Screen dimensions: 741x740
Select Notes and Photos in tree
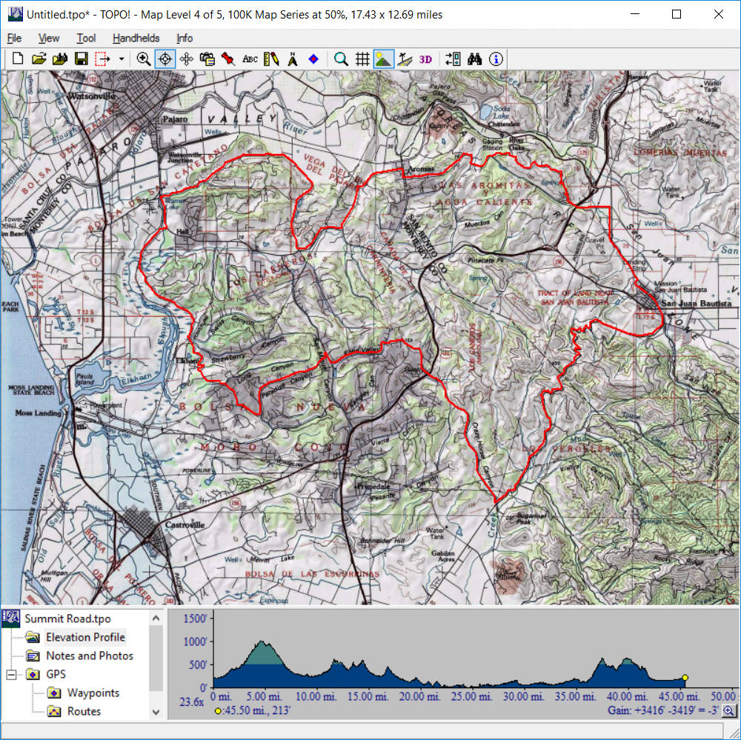coord(89,656)
